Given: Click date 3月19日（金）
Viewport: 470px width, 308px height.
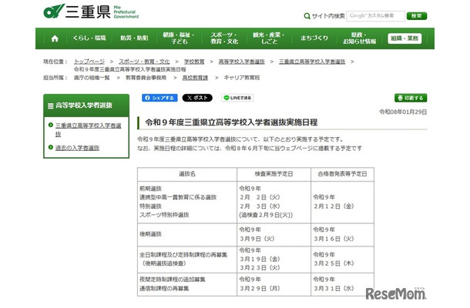Looking at the screenshot, I should click(x=260, y=259).
